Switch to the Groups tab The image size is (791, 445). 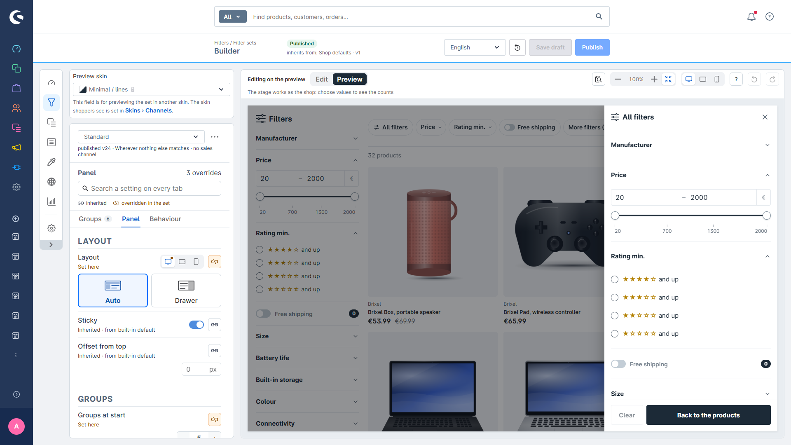(x=95, y=219)
